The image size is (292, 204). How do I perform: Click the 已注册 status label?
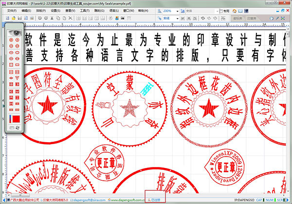pyautogui.click(x=156, y=200)
